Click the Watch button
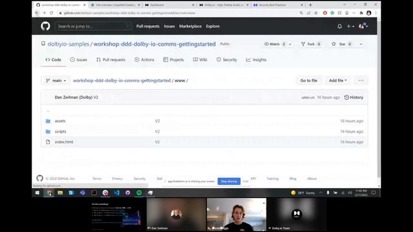 274,44
